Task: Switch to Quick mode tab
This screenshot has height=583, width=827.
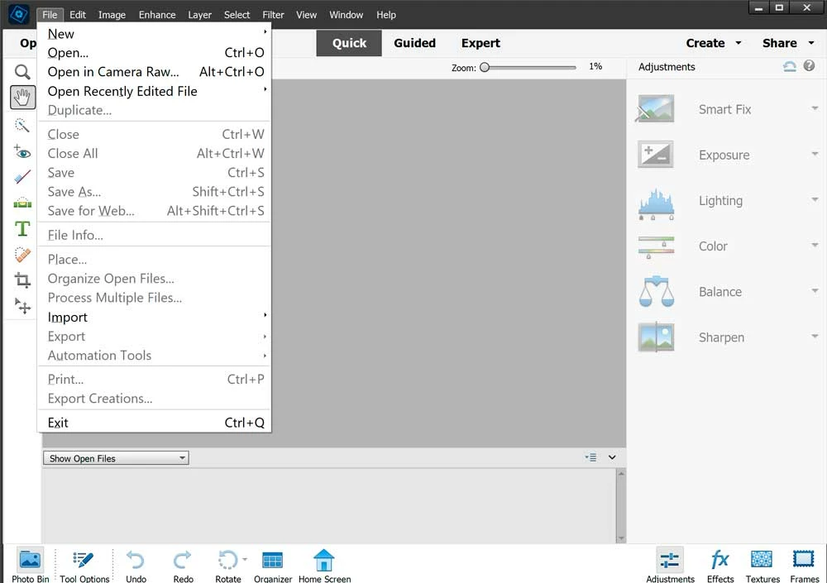Action: pyautogui.click(x=349, y=43)
